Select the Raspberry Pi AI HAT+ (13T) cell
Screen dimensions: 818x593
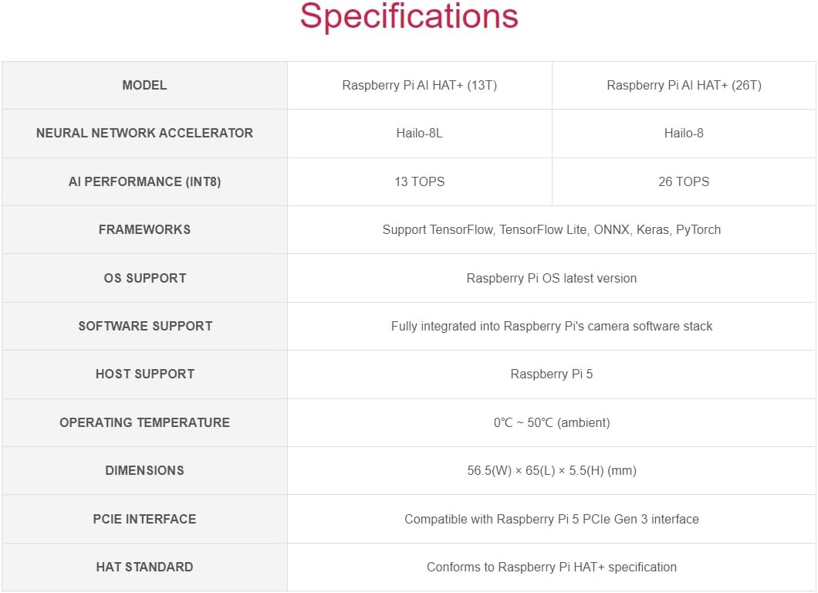[419, 85]
